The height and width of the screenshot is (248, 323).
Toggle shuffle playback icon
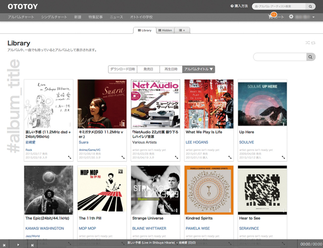click(307, 43)
